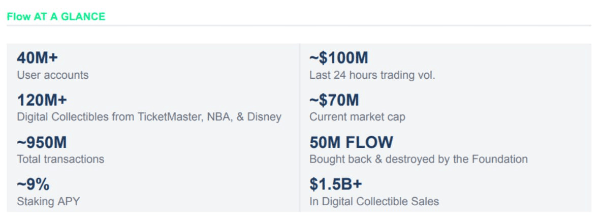
Task: Click "In Digital Collectible Sales" label
Action: (374, 201)
